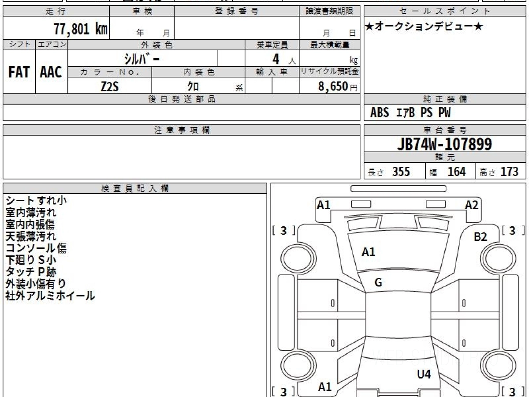The height and width of the screenshot is (397, 529).
Task: Click the G mark on the windshield
Action: (378, 283)
